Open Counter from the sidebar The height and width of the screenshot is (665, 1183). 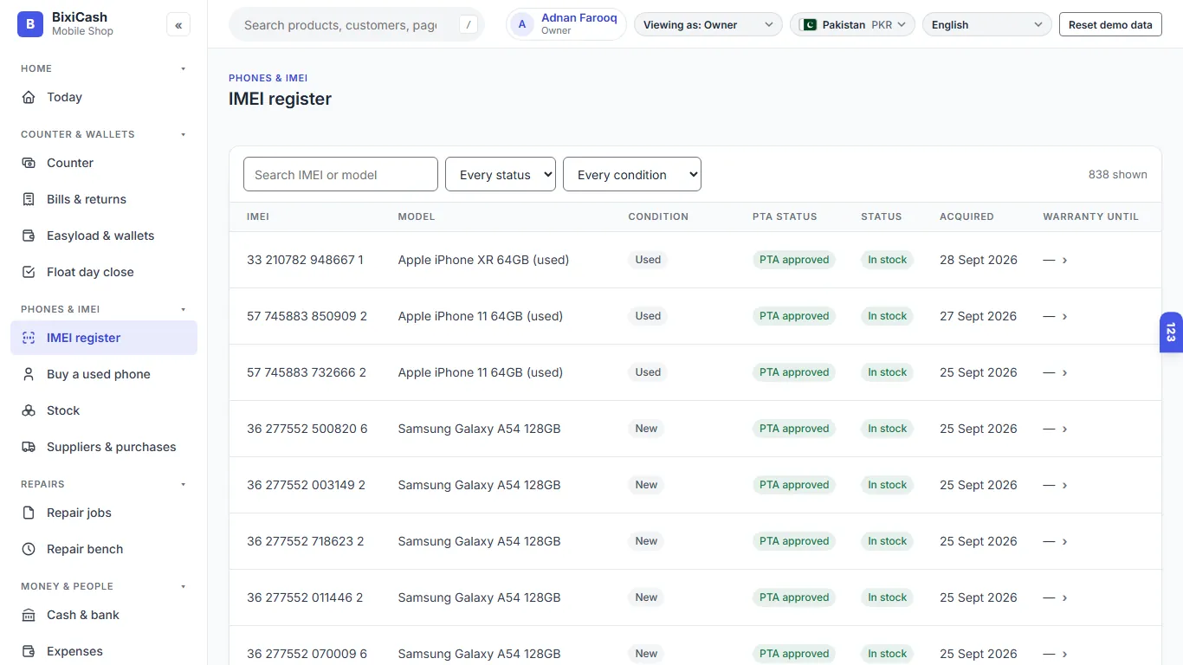coord(104,163)
